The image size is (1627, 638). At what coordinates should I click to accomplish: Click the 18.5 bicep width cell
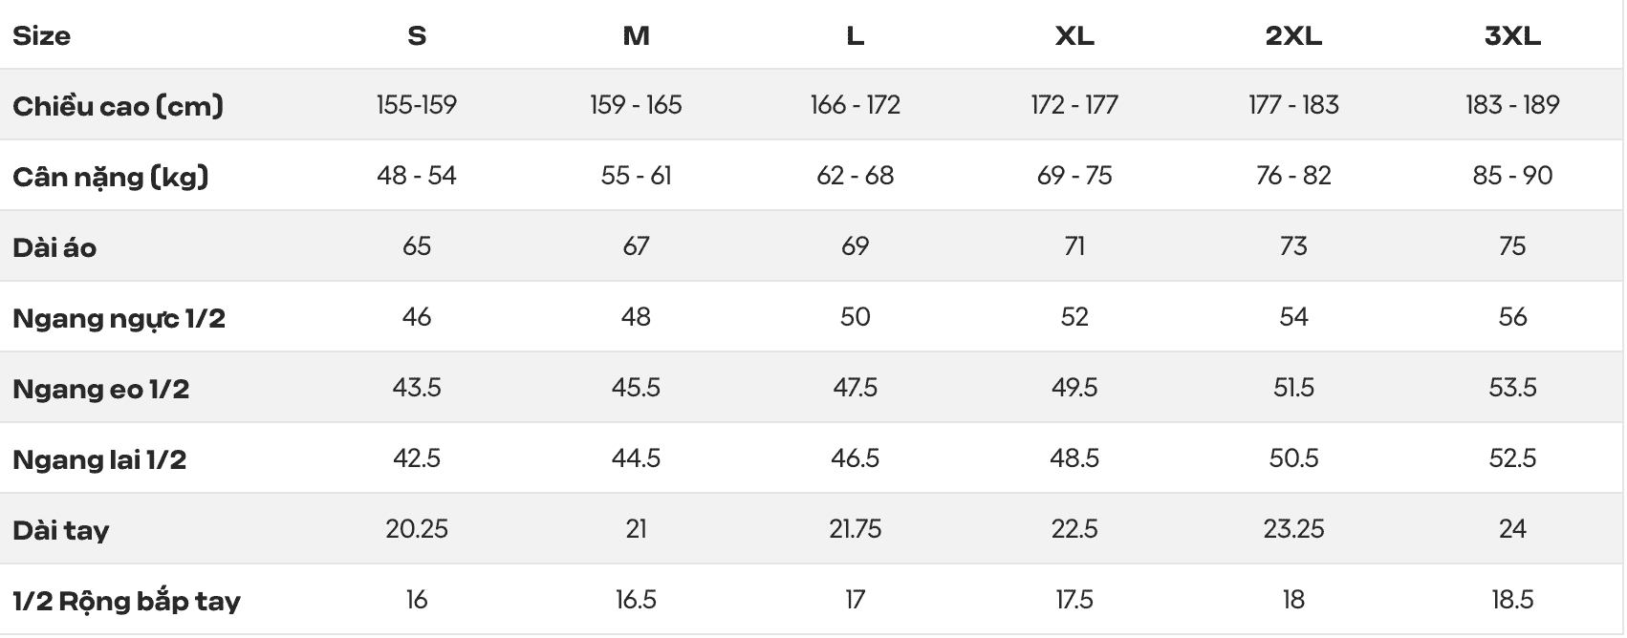click(1512, 599)
